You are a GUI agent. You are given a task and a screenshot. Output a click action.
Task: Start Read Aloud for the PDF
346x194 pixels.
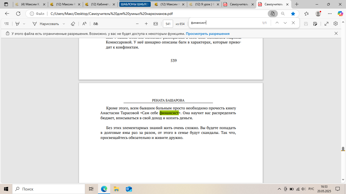[x=84, y=24]
